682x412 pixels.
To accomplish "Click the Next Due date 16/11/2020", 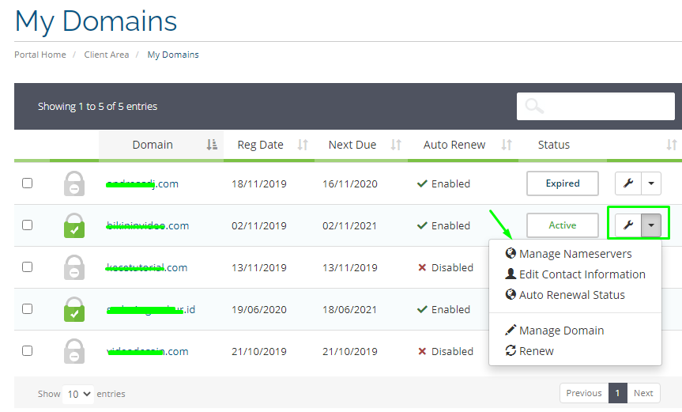I will coord(350,184).
